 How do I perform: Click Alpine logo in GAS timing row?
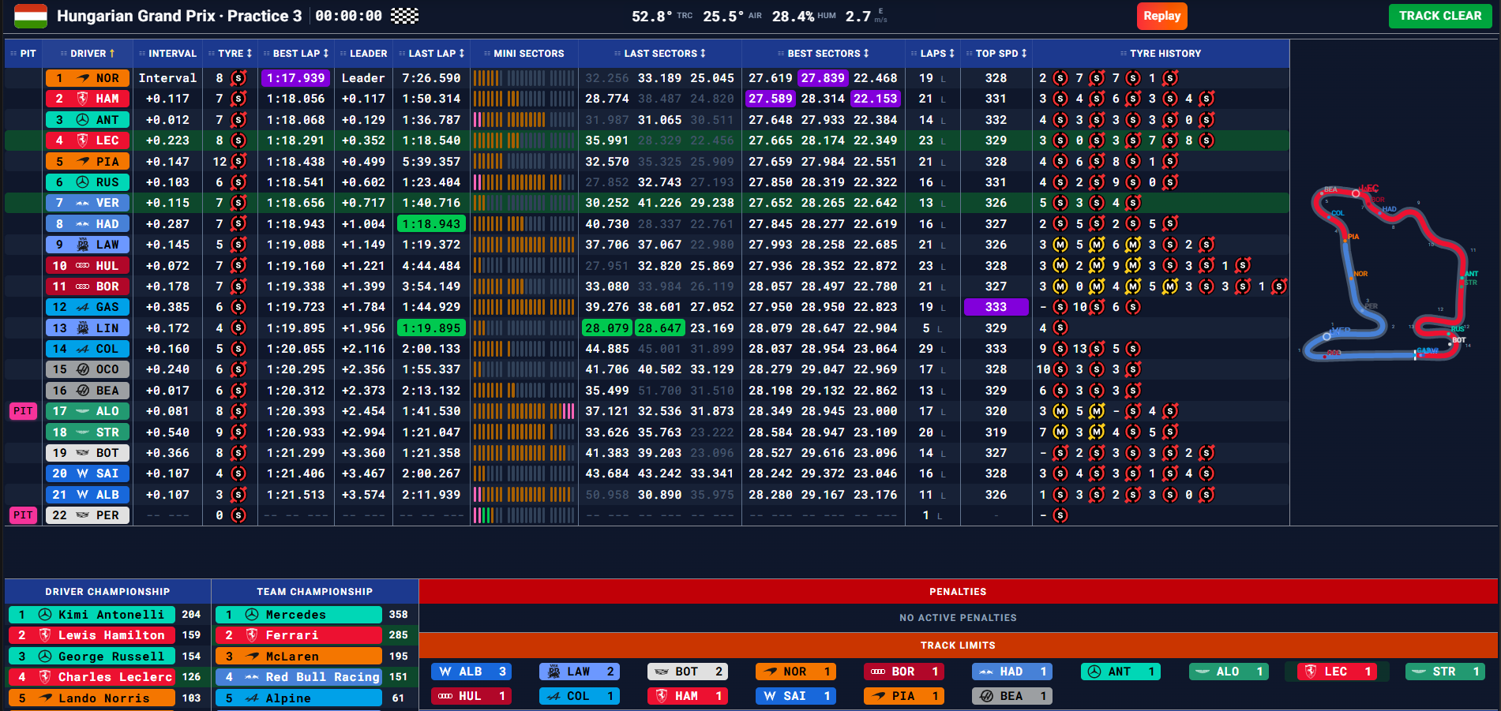click(x=83, y=307)
